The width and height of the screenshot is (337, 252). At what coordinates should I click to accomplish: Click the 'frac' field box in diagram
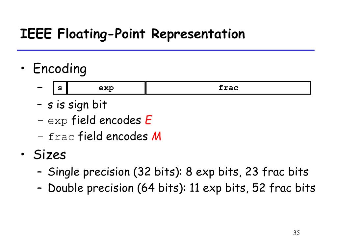pos(228,88)
